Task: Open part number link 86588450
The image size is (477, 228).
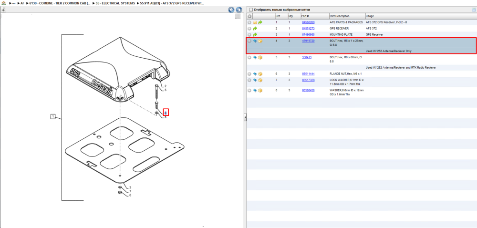Action: coord(308,90)
